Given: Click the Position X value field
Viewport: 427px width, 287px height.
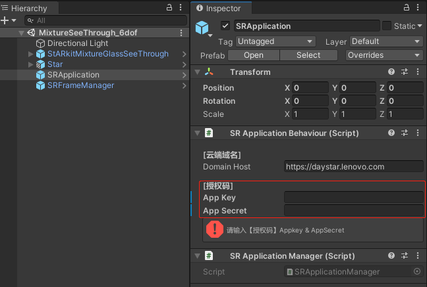Looking at the screenshot, I should [x=310, y=88].
